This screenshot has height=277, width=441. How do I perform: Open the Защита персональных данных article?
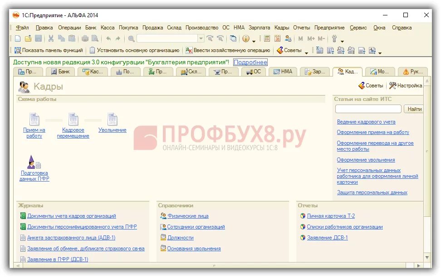point(372,192)
